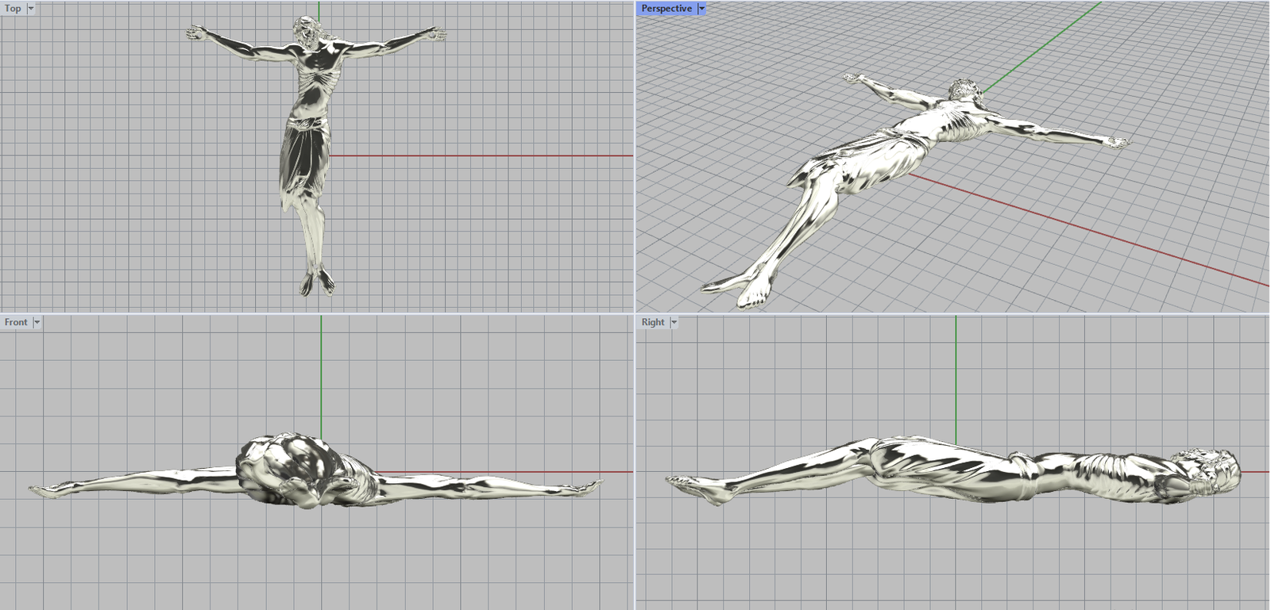Click the green axis line in Front viewport
This screenshot has width=1271, height=610.
pos(321,373)
